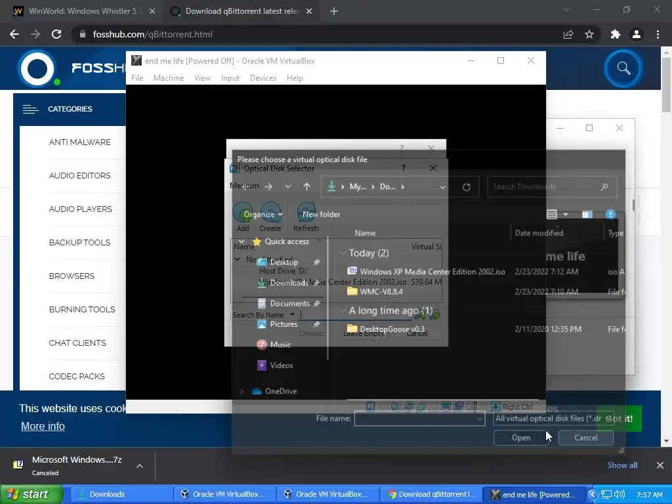This screenshot has width=672, height=504.
Task: Switch to the Download qBittorrent tab
Action: coord(242,11)
